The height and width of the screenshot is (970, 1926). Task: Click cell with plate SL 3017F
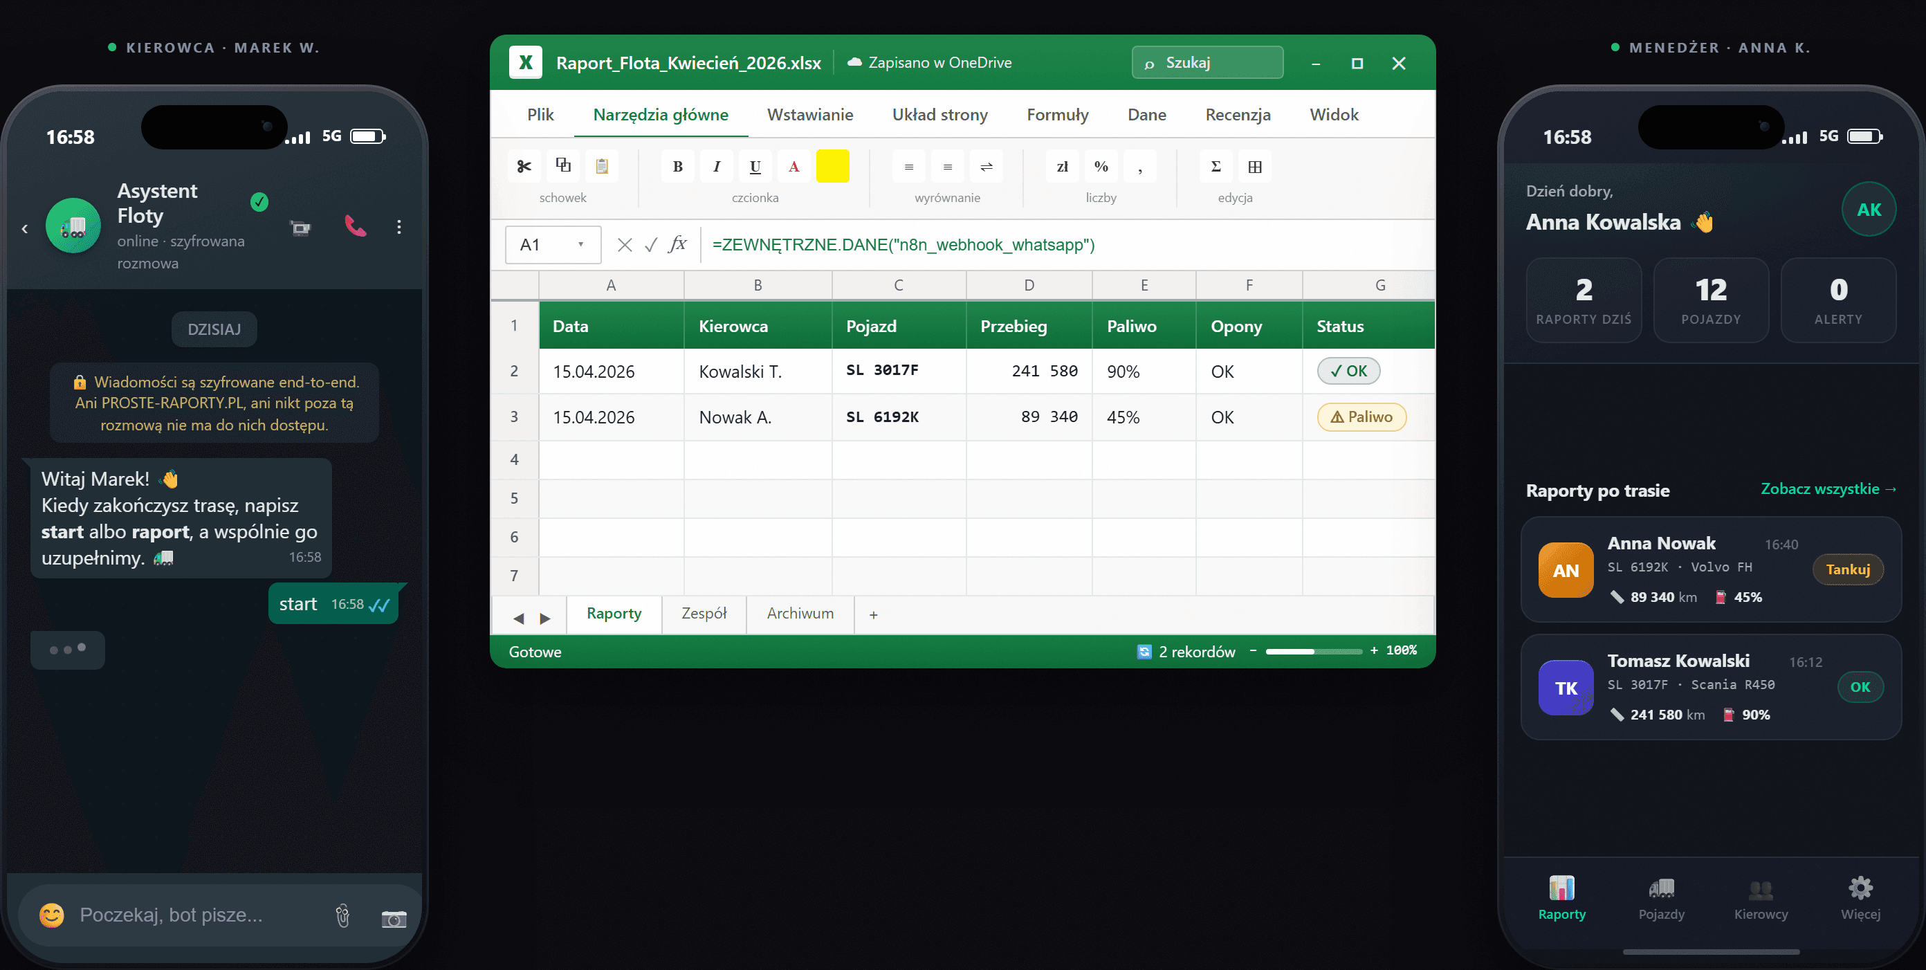tap(899, 371)
